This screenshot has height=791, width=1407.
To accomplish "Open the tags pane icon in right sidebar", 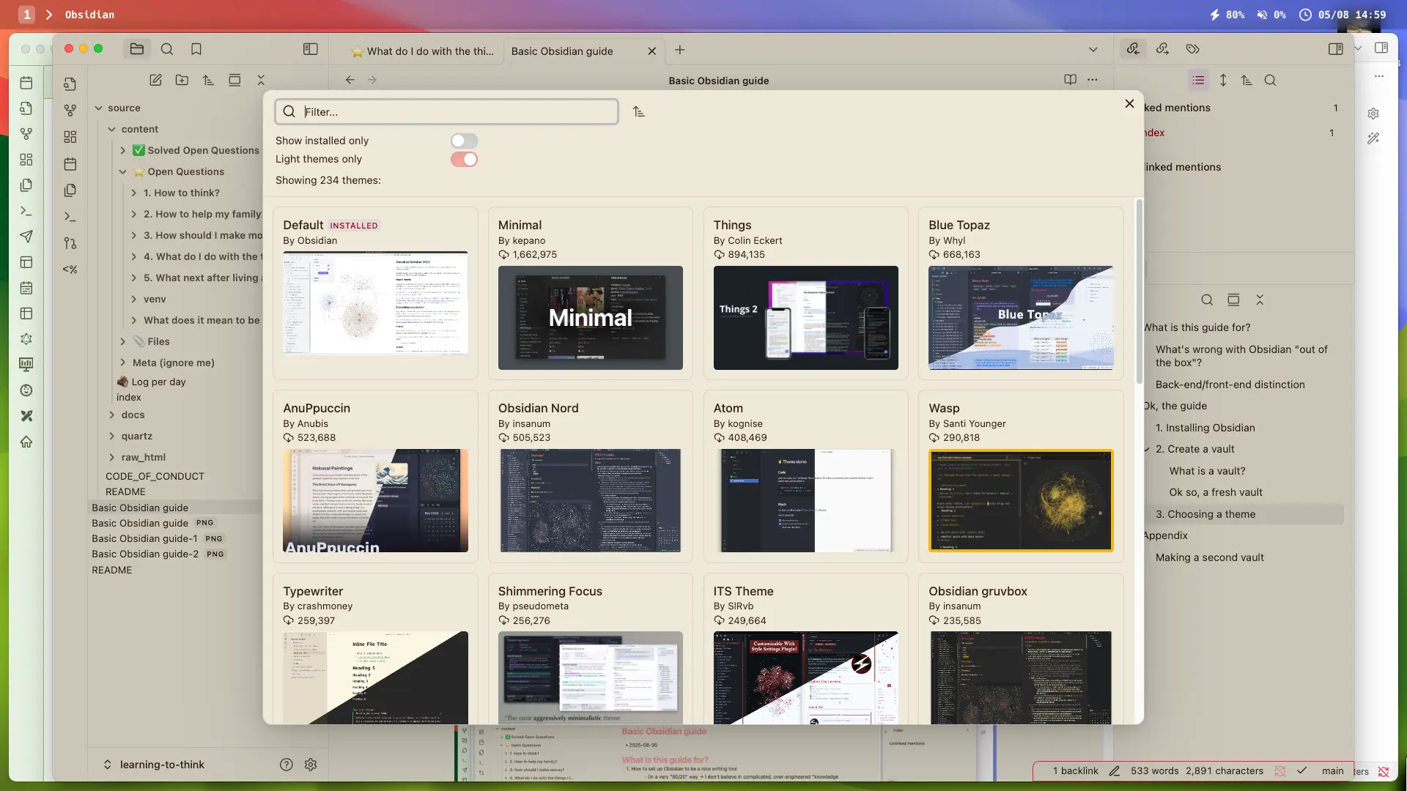I will click(x=1192, y=49).
